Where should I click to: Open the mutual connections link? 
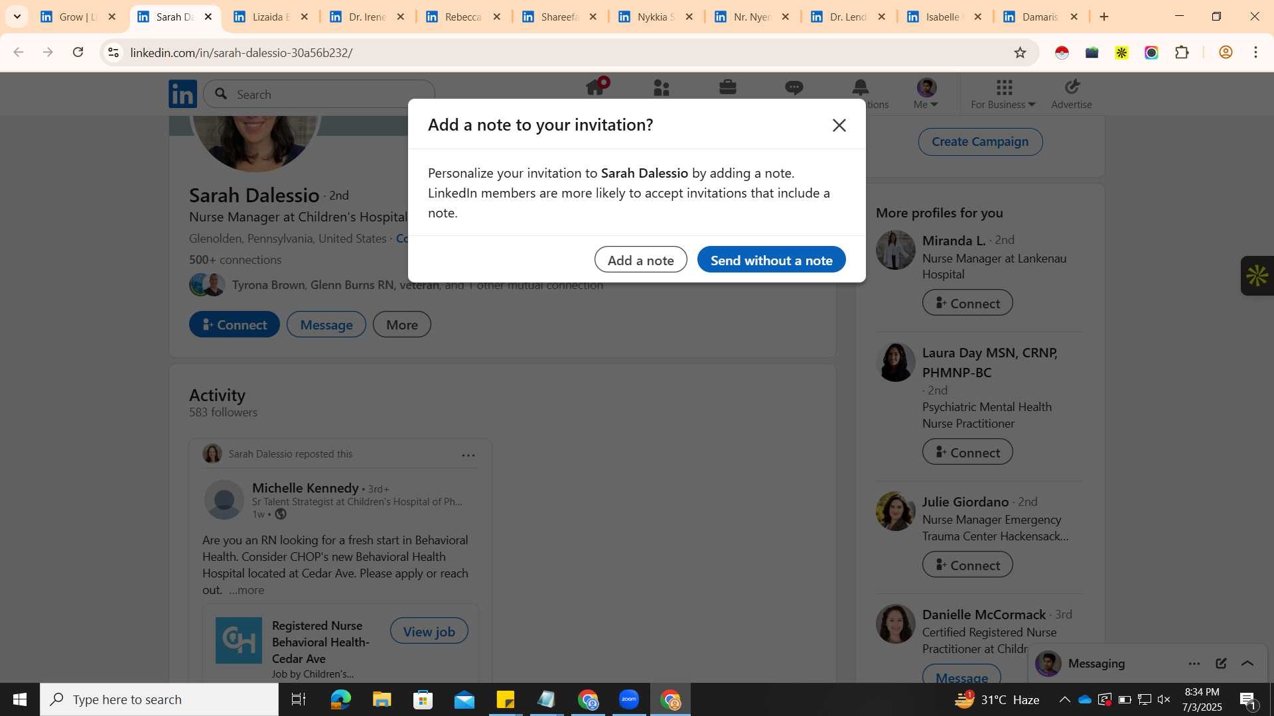tap(417, 285)
